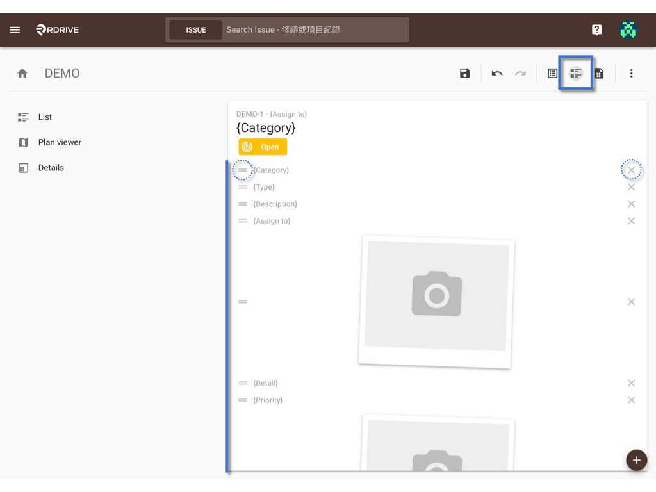Open the more options vertical dots menu
Viewport: 656px width, 492px height.
pos(631,73)
